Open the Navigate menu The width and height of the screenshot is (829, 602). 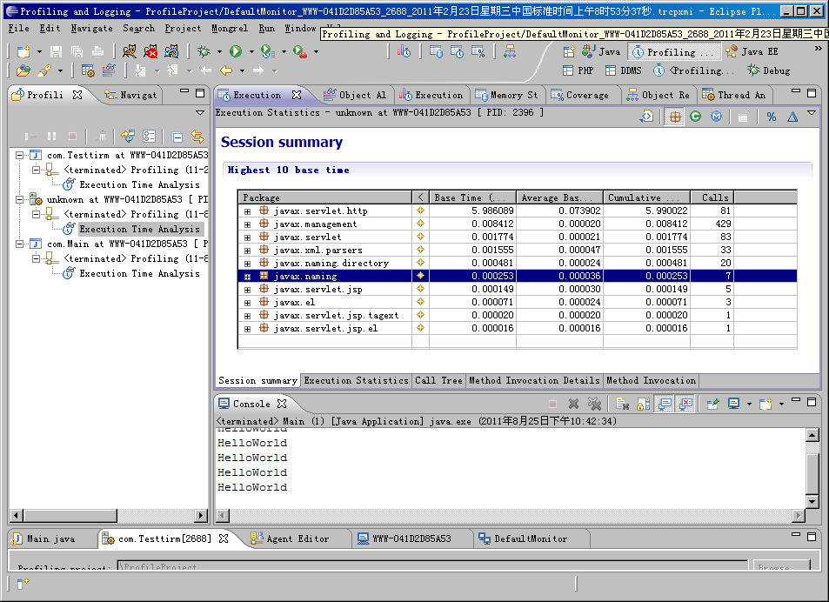point(91,28)
